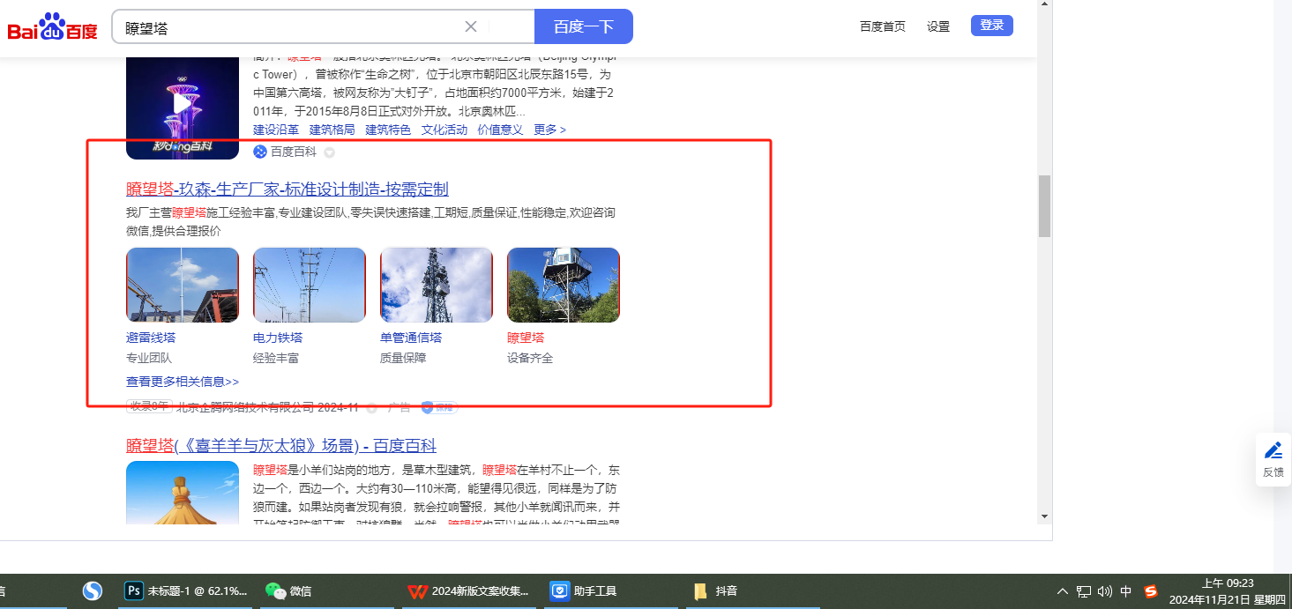
Task: Expand 更多 > sections link
Action: [x=549, y=130]
